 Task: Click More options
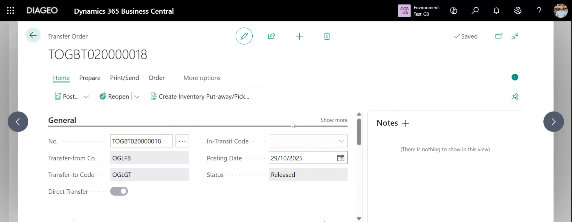(202, 78)
